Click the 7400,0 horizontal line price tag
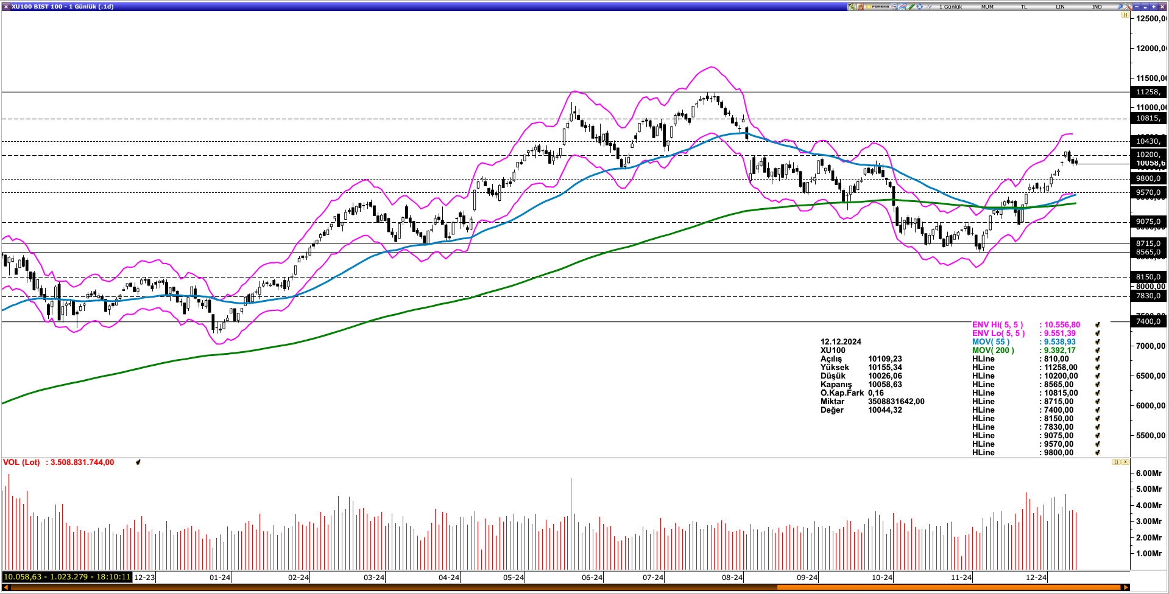This screenshot has height=594, width=1169. (x=1148, y=321)
